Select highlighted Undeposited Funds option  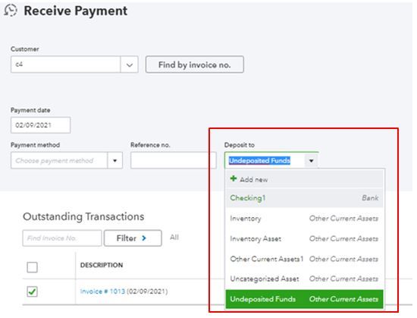click(x=304, y=299)
